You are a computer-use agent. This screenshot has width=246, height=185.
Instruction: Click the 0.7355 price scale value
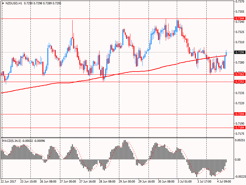(x=240, y=11)
